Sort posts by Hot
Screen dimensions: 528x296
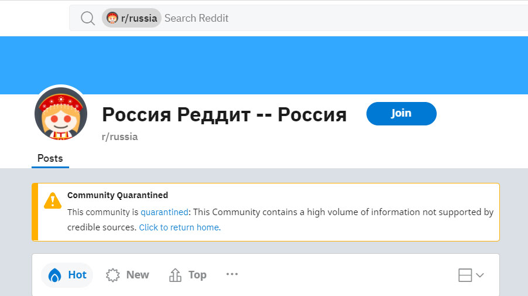pos(67,275)
